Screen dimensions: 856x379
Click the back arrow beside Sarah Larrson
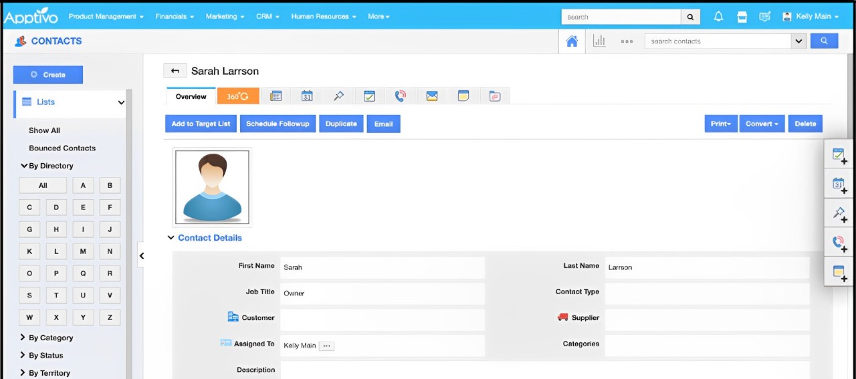click(x=175, y=71)
